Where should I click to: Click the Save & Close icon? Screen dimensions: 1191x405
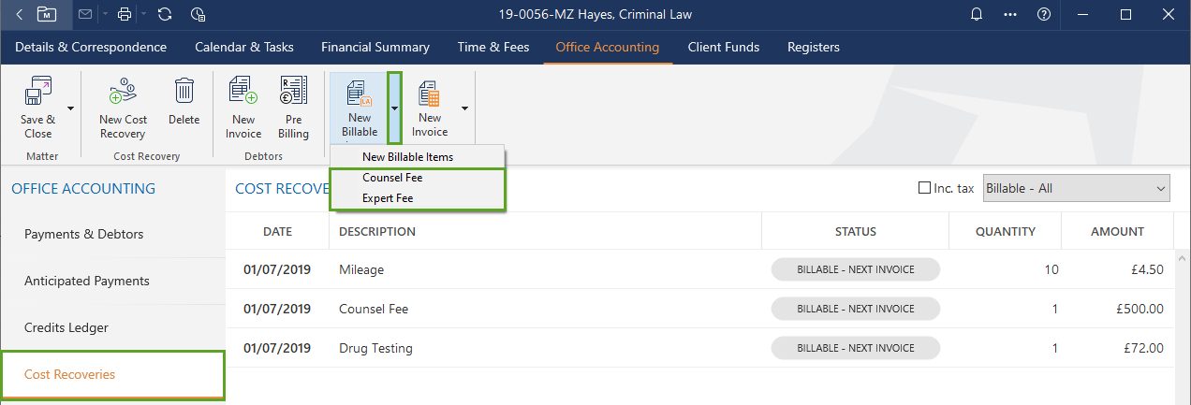point(37,94)
